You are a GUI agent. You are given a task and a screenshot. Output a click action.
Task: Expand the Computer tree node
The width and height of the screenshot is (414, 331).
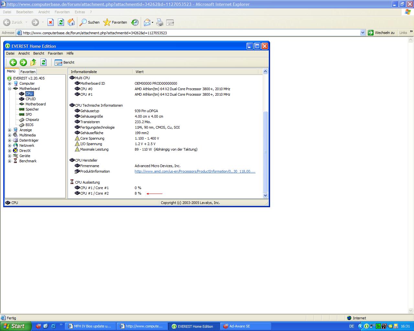tap(9, 83)
